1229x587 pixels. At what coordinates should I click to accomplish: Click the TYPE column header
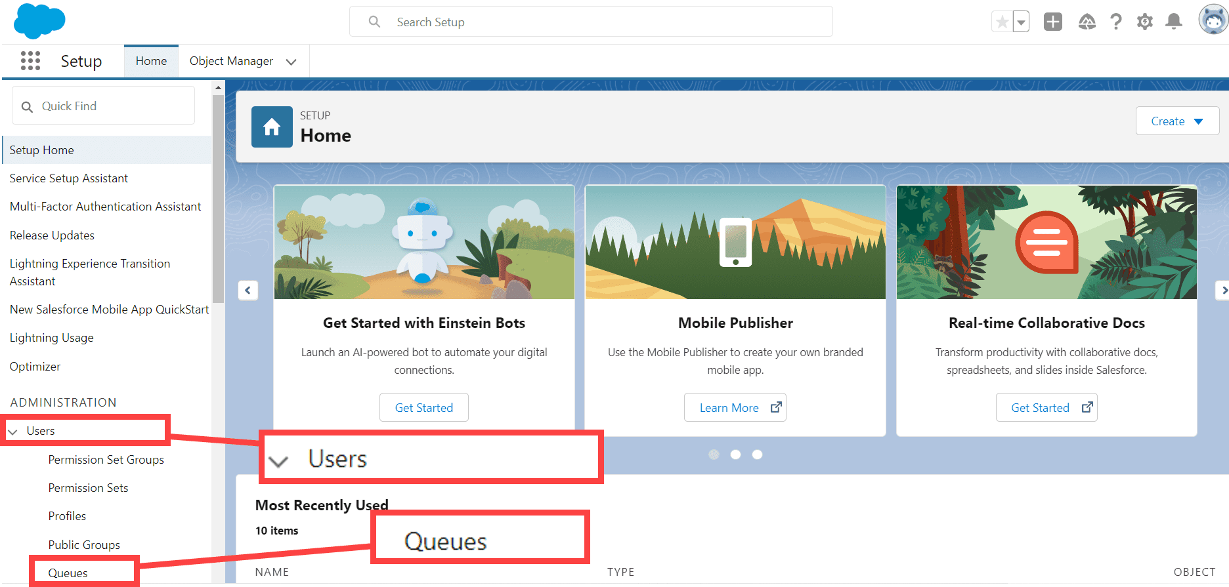coord(620,572)
